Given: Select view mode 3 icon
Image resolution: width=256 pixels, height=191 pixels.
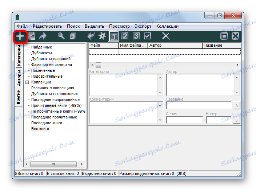Looking at the screenshot, I should [x=136, y=36].
